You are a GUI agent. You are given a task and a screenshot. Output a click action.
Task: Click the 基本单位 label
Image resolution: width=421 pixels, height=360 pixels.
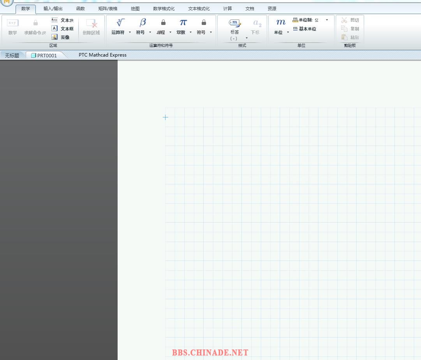(x=308, y=29)
